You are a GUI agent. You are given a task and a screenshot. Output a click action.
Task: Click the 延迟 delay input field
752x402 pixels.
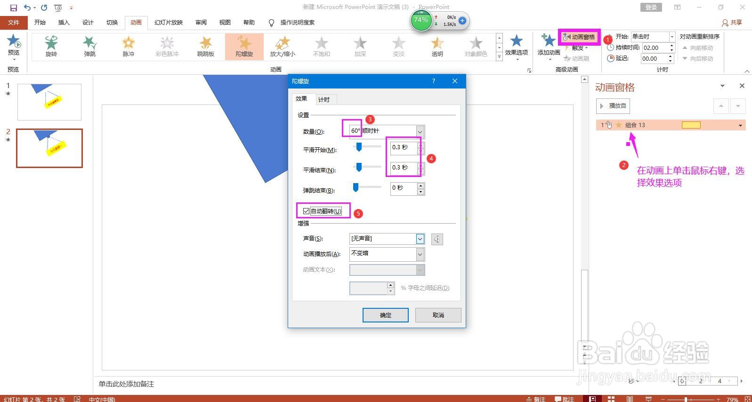click(654, 58)
